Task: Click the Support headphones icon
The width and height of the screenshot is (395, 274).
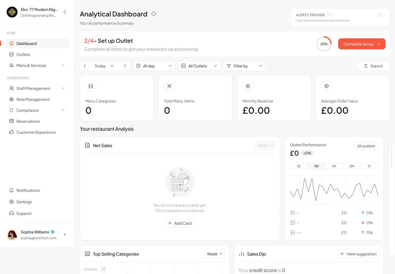Action: (x=12, y=213)
